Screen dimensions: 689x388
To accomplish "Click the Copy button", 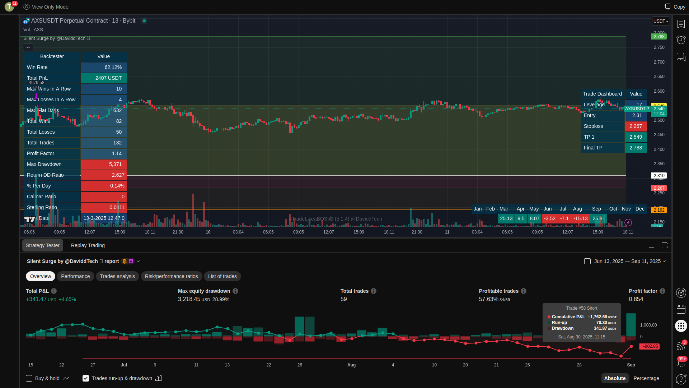I will pos(675,7).
